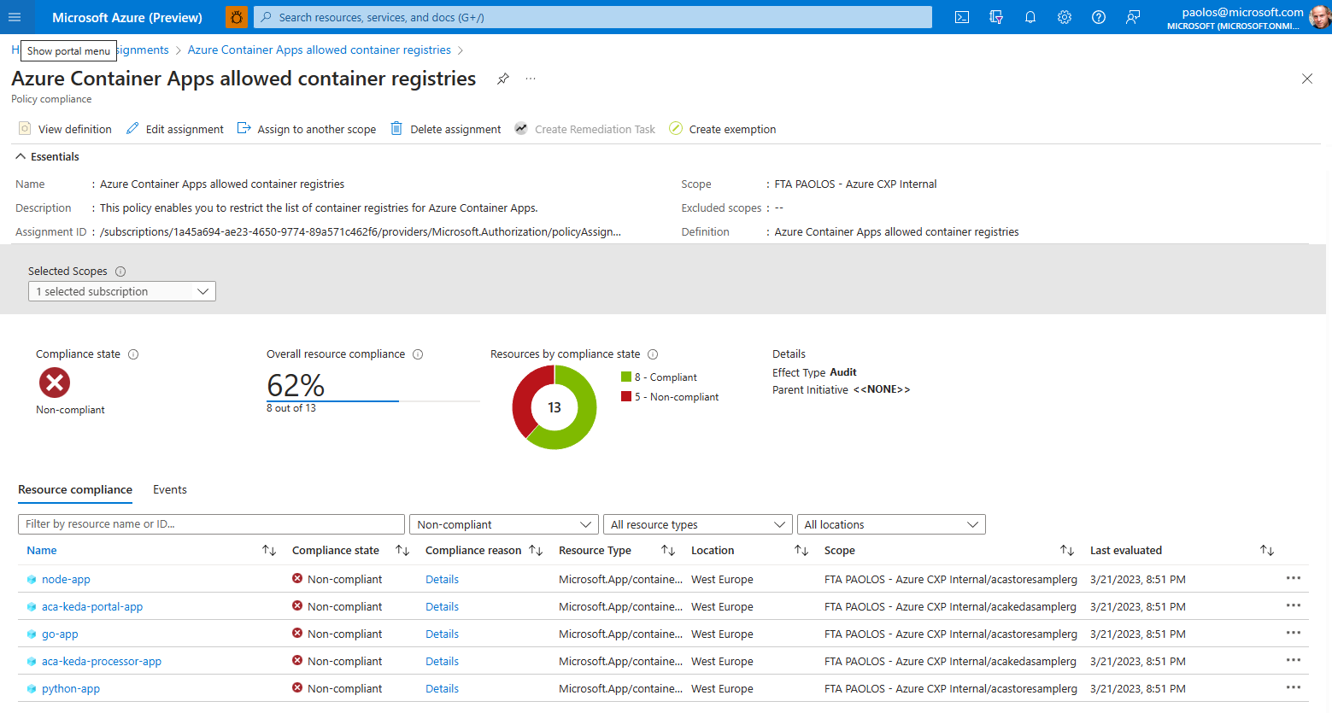
Task: Sort by Last evaluated column
Action: click(x=1267, y=551)
